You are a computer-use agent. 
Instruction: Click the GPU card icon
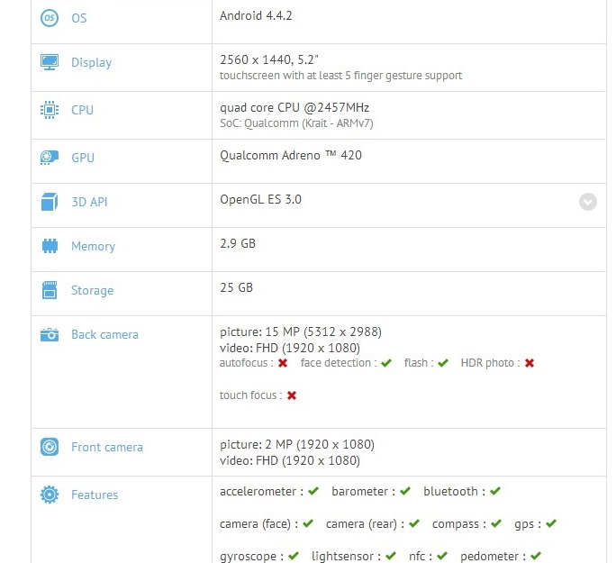click(50, 158)
